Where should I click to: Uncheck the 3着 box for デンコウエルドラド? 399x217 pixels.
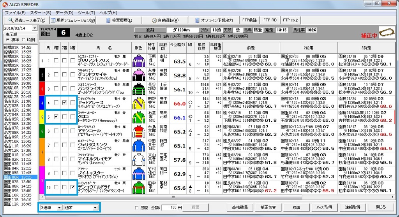click(x=72, y=187)
